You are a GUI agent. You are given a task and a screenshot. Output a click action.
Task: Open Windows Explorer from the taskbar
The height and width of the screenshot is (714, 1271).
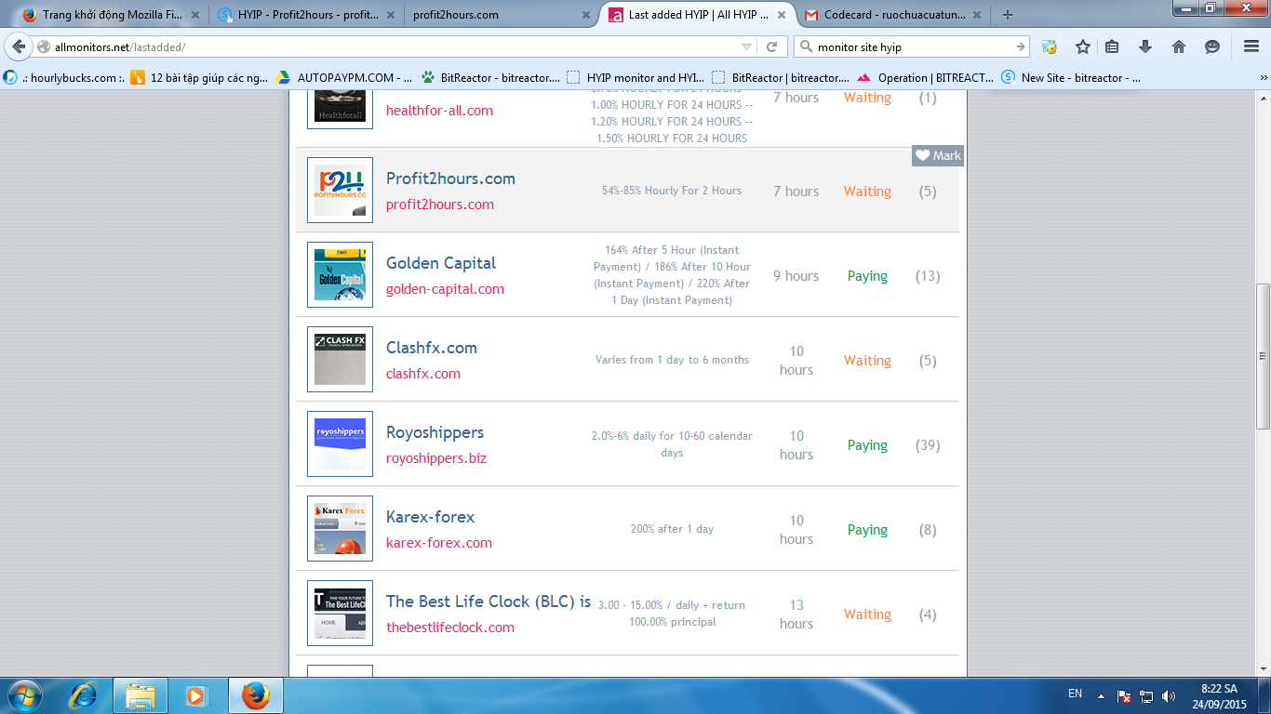[x=140, y=695]
